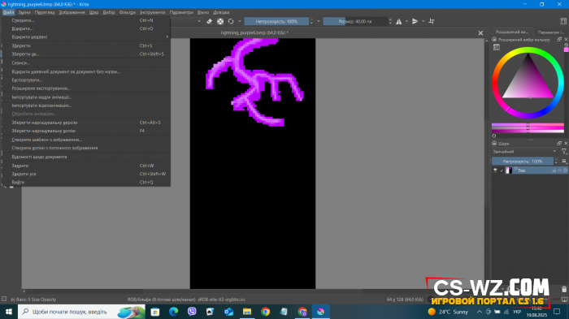Expand the Звичайний blending mode dropdown
This screenshot has height=319, width=569.
coord(524,152)
